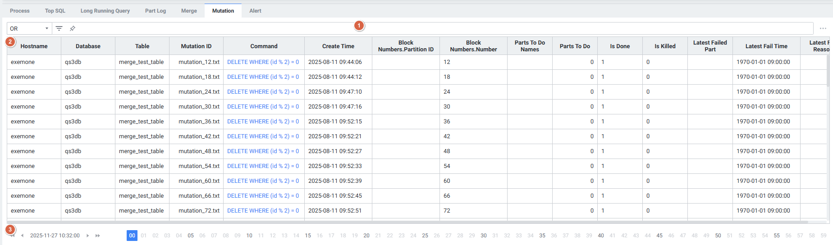Viewport: 833px width, 245px height.
Task: Click the Mutation ID column header
Action: coord(196,46)
